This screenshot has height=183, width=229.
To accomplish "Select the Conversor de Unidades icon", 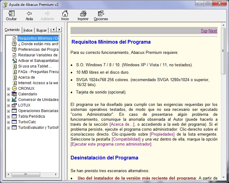I will coord(14,100).
